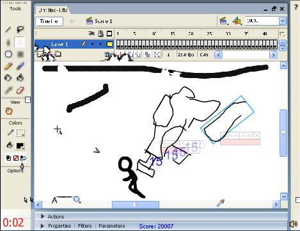Image resolution: width=300 pixels, height=231 pixels.
Task: Toggle the outline view for all layers
Action: (109, 33)
